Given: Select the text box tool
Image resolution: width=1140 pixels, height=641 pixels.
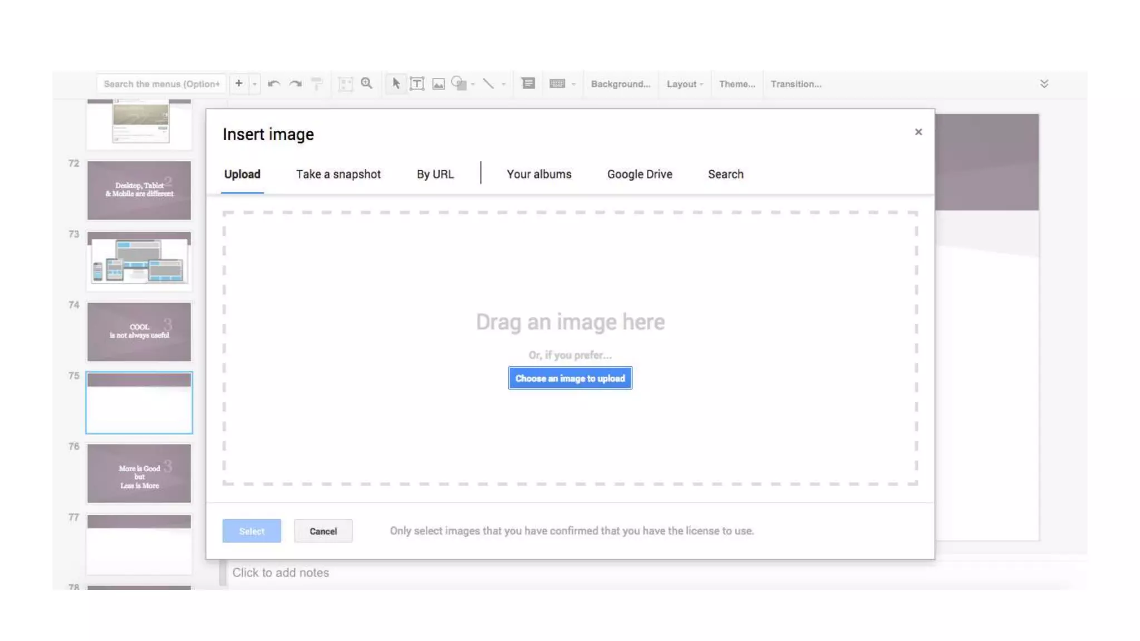Looking at the screenshot, I should point(417,83).
